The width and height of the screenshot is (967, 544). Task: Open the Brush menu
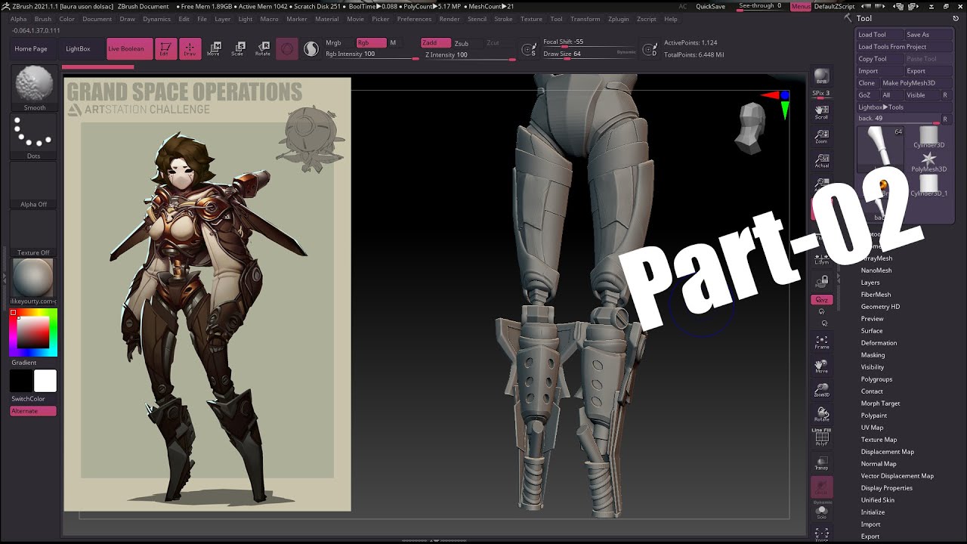(43, 19)
